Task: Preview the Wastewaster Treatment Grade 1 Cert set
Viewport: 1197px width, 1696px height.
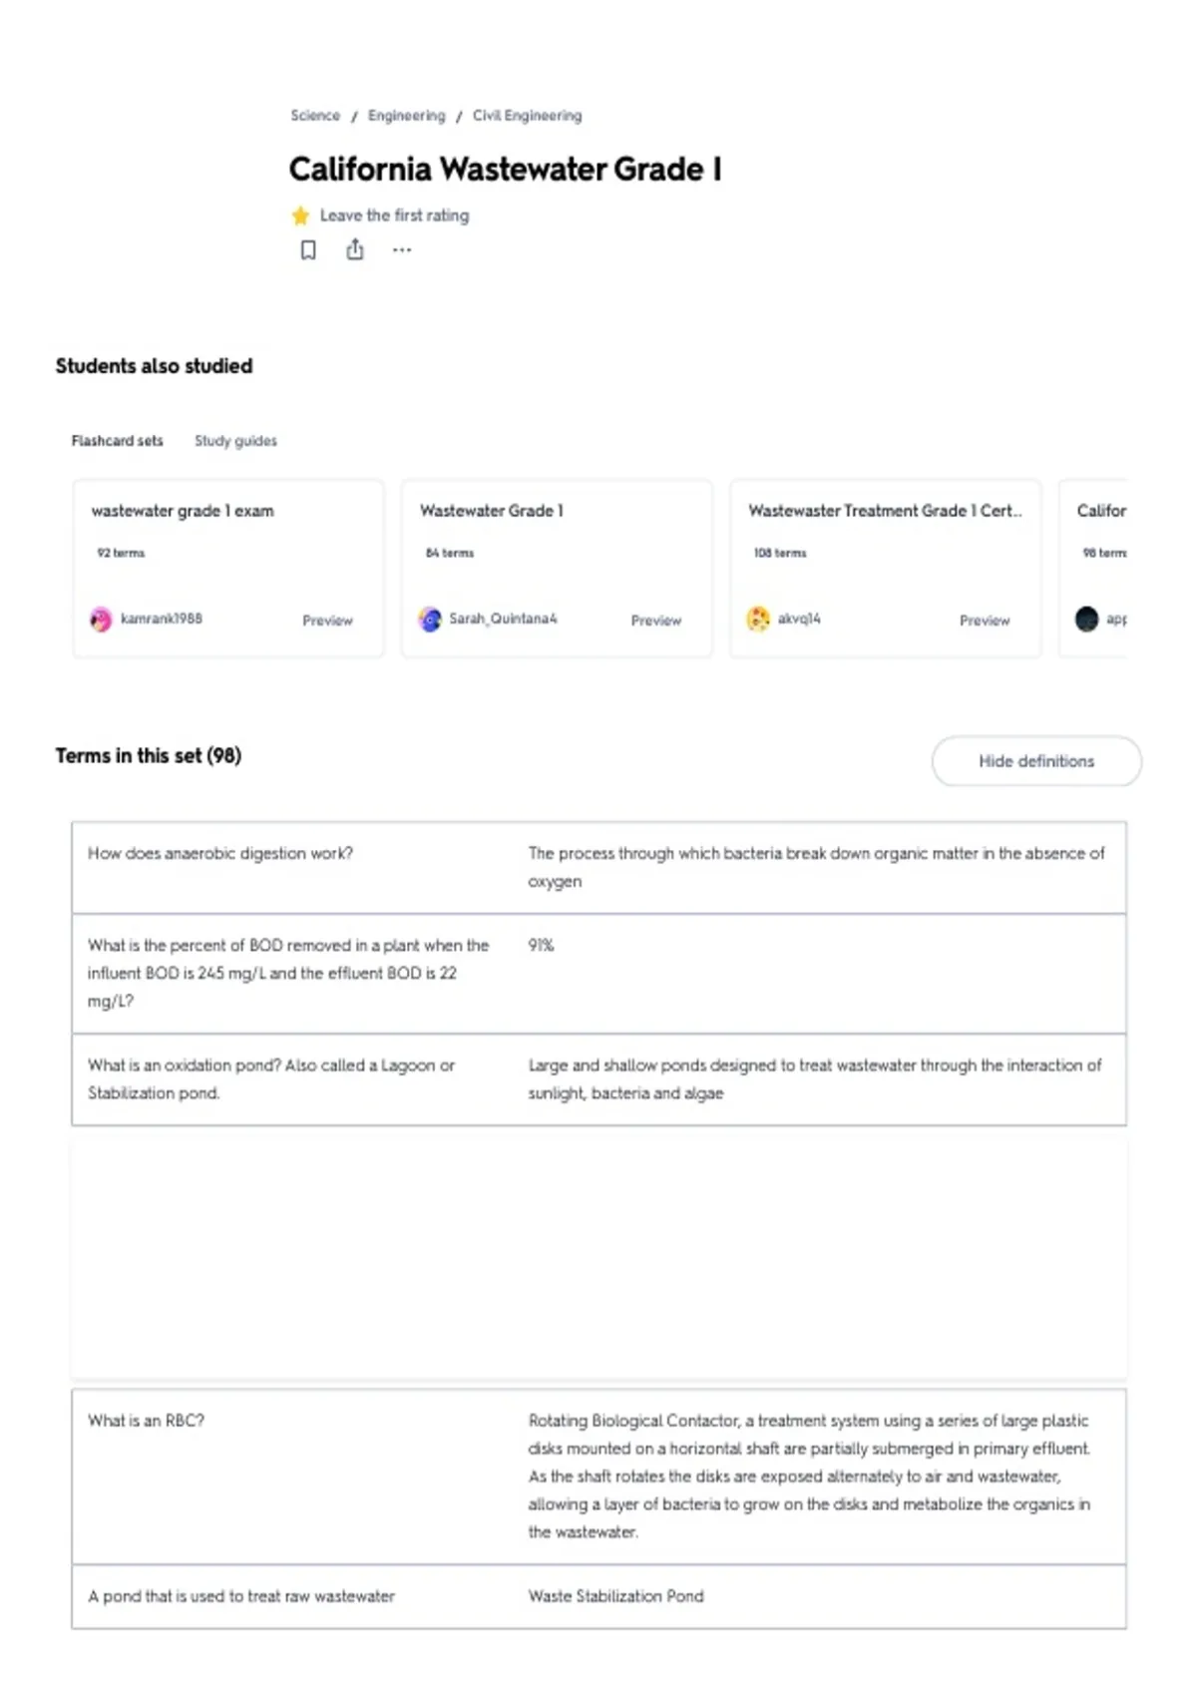Action: coord(985,621)
